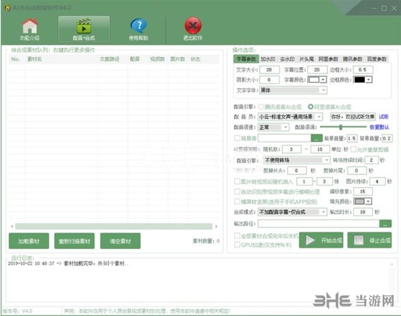Click the white 字幕颜色 swatch
401x316 pixels.
[x=314, y=80]
